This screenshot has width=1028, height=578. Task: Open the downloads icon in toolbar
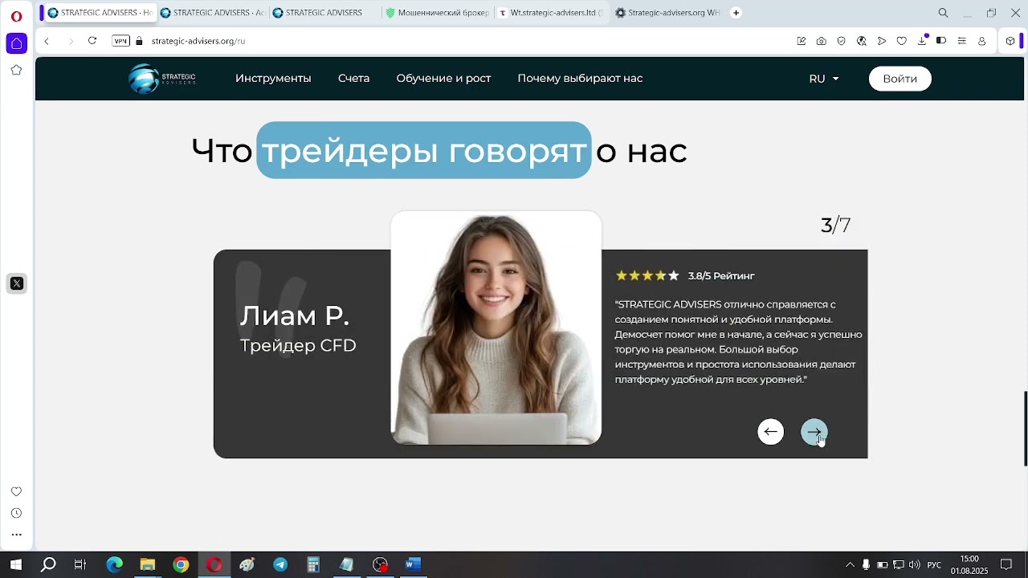pyautogui.click(x=922, y=41)
